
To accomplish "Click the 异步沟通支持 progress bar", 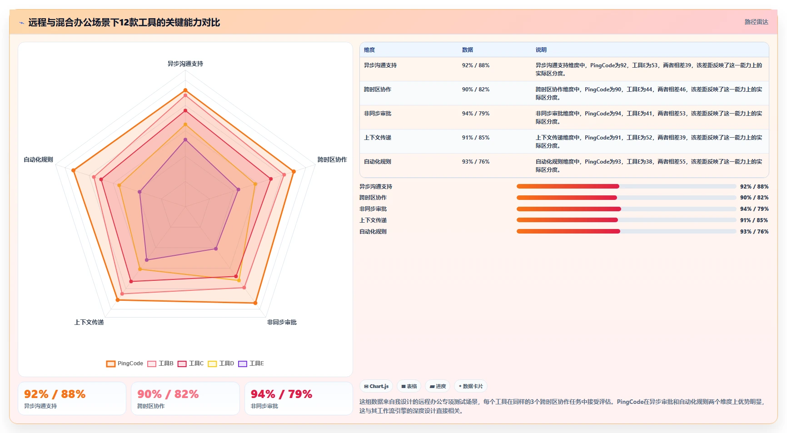I will pos(626,186).
